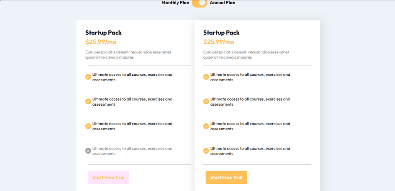Click Startup Pack heading in left card
Screen dimensions: 395x191
pyautogui.click(x=103, y=33)
